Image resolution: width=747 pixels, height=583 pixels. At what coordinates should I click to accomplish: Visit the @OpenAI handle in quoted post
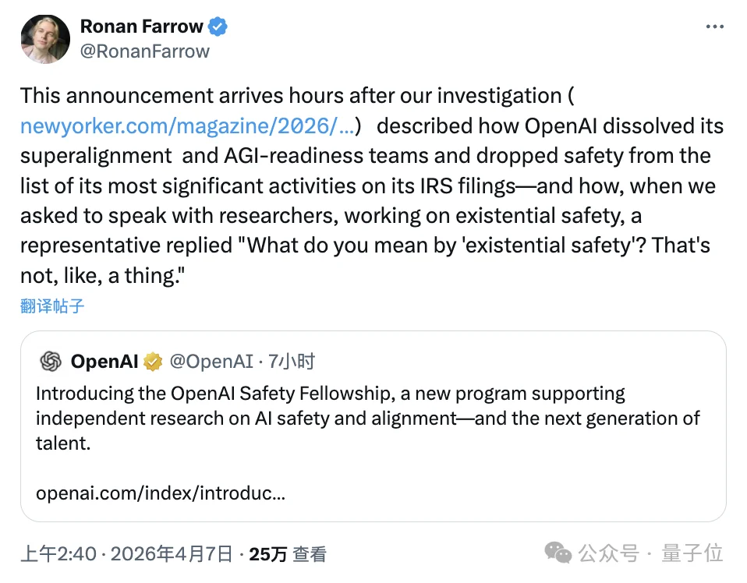pos(211,362)
